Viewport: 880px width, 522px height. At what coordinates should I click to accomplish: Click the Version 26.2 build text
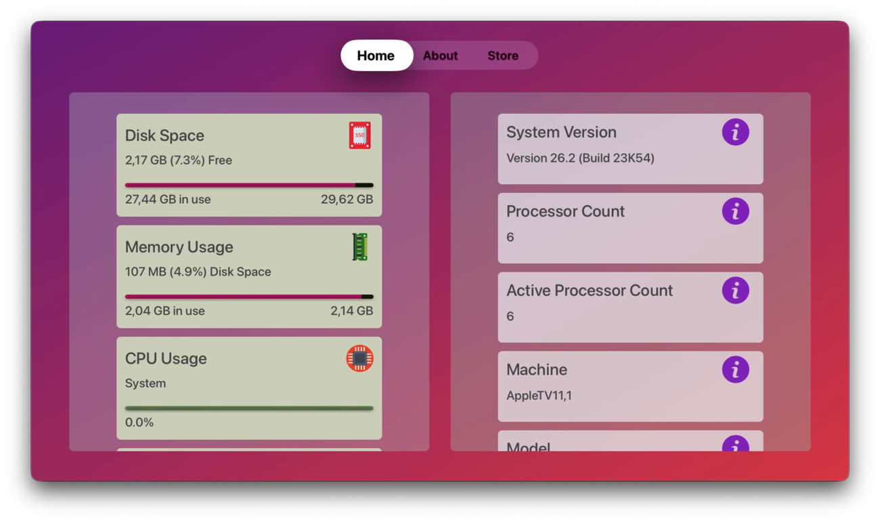point(580,158)
